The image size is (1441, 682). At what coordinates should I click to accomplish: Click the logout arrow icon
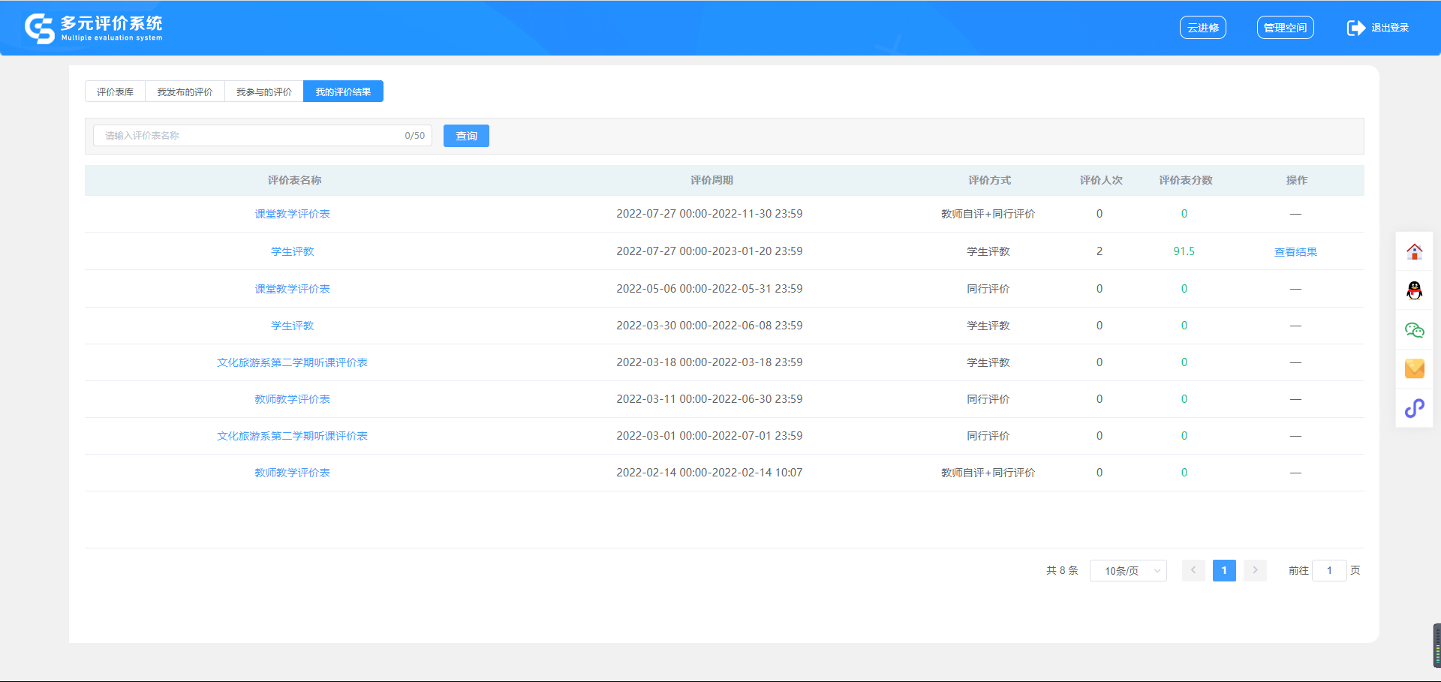coord(1355,28)
